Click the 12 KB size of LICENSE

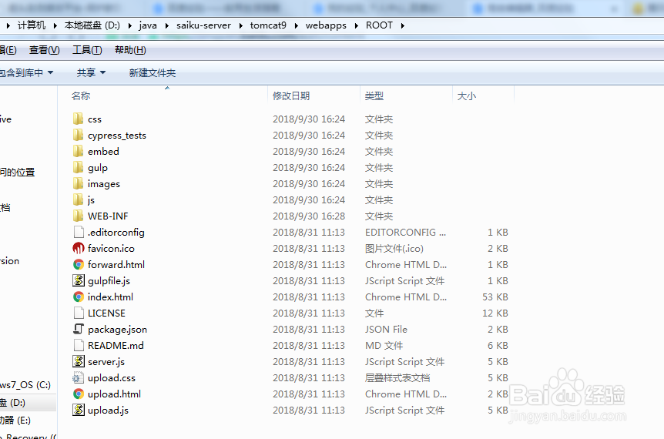point(495,313)
